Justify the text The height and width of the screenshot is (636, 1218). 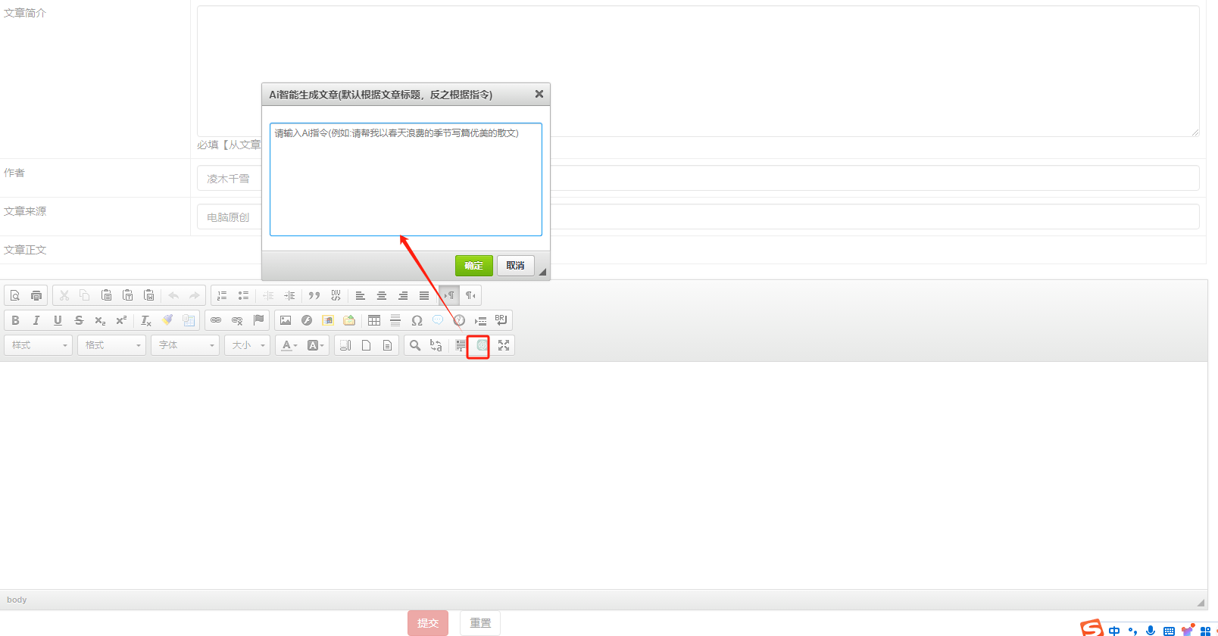[x=424, y=295]
